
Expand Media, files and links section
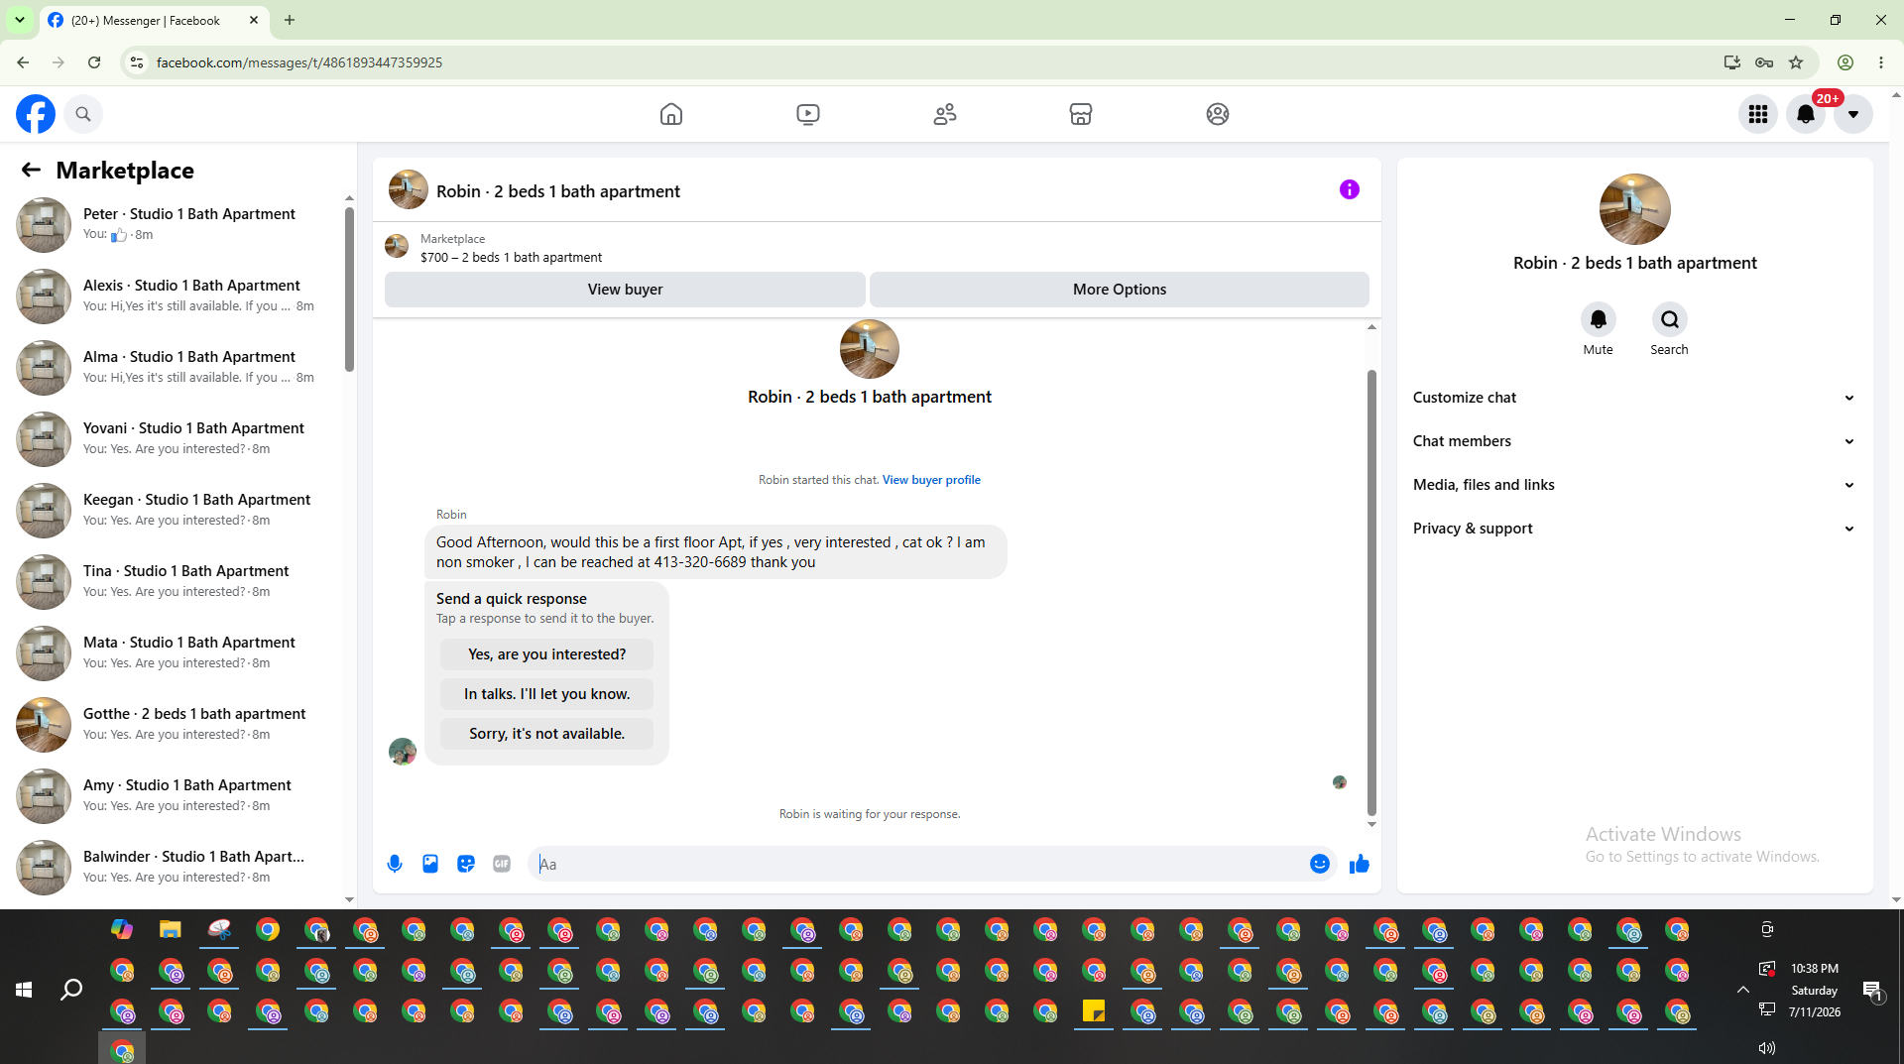coord(1634,485)
